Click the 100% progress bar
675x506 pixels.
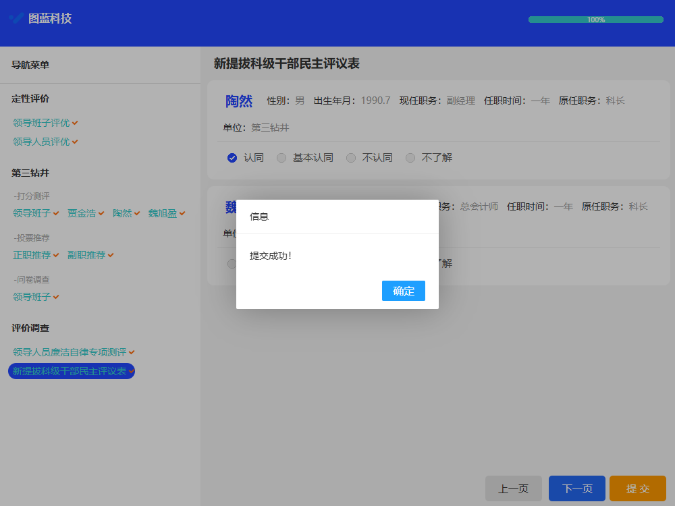click(x=595, y=20)
